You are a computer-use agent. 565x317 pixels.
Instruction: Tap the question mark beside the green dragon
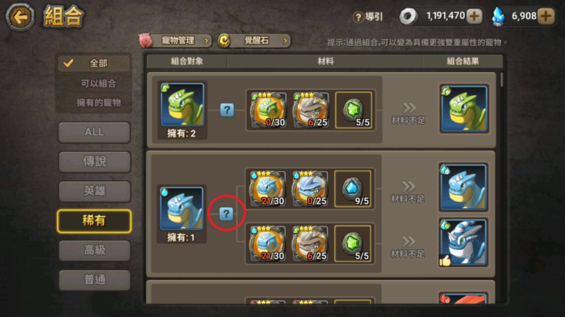click(x=227, y=110)
